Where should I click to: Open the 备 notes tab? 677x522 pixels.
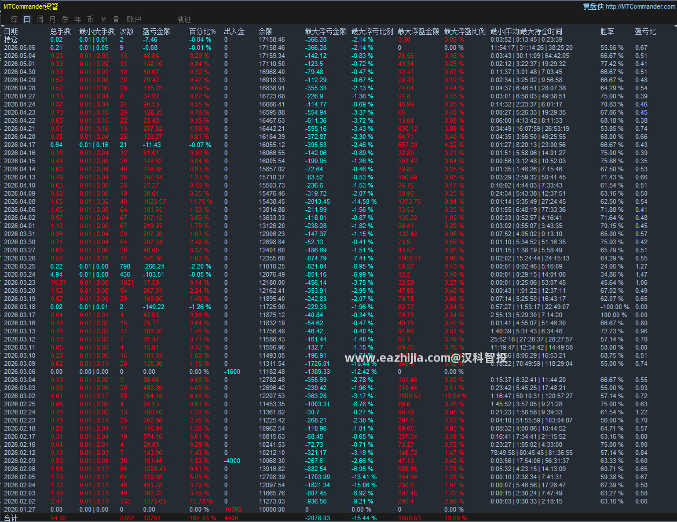point(116,19)
